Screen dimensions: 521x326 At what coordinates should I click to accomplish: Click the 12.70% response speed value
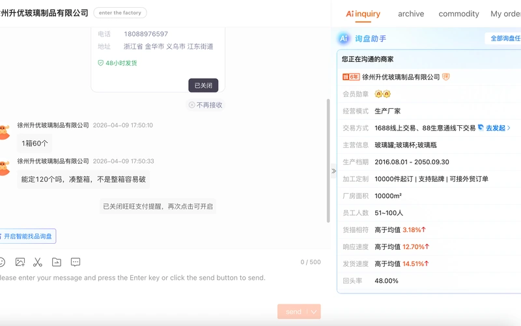(x=415, y=247)
